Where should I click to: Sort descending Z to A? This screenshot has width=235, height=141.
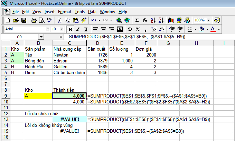pyautogui.click(x=161, y=20)
